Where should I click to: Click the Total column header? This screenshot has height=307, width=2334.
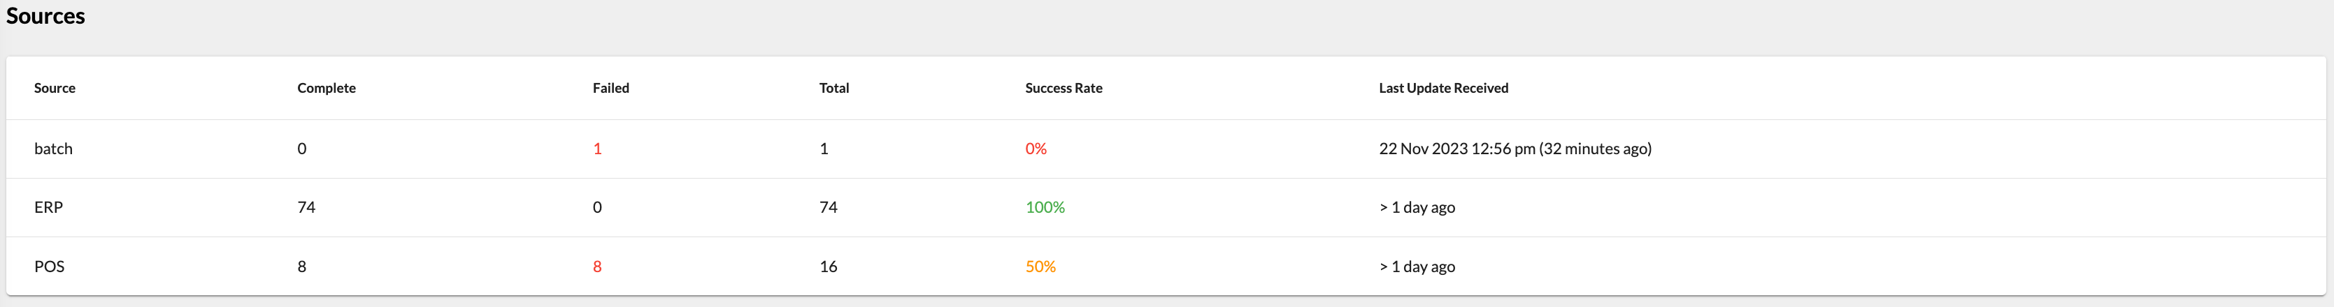pyautogui.click(x=833, y=89)
